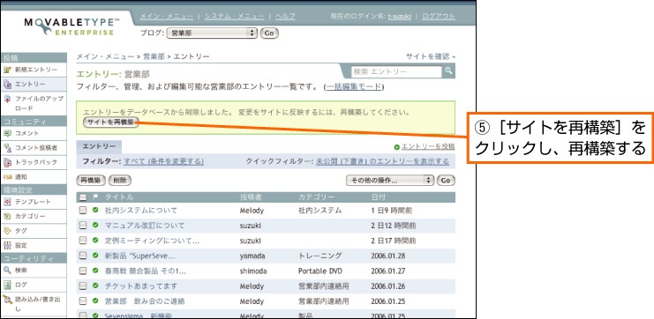Sort by the タイトル column header
Viewport: 654px width, 319px height.
[x=119, y=197]
